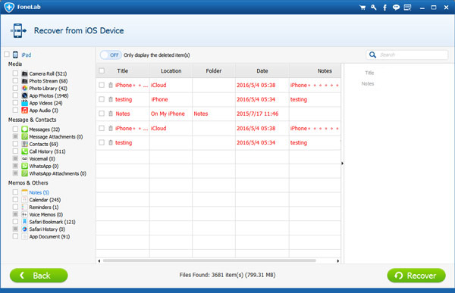Click the WhatsApp icon

[25, 166]
